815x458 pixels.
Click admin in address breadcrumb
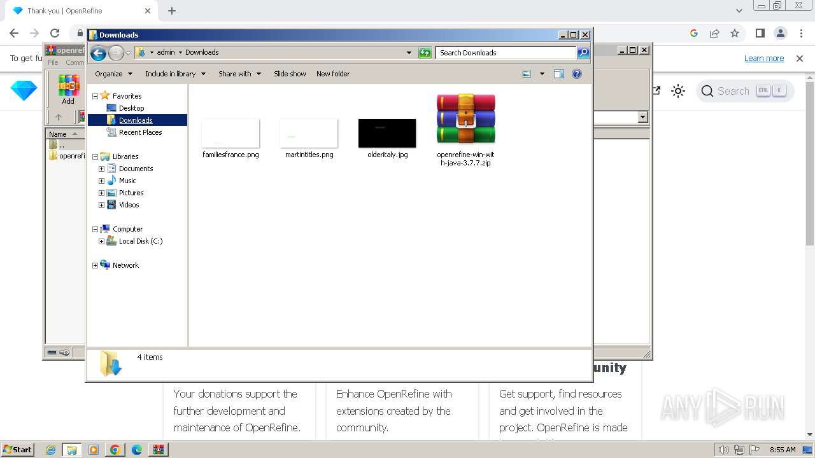point(166,53)
